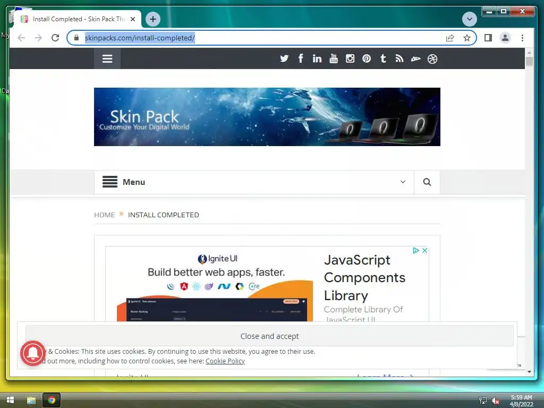Open the AdChoices info icon
The image size is (544, 408).
click(x=416, y=251)
